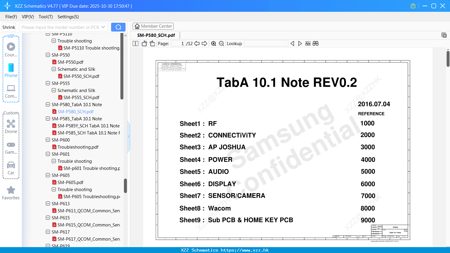Click the Lookup text field
The width and height of the screenshot is (450, 253).
click(266, 44)
